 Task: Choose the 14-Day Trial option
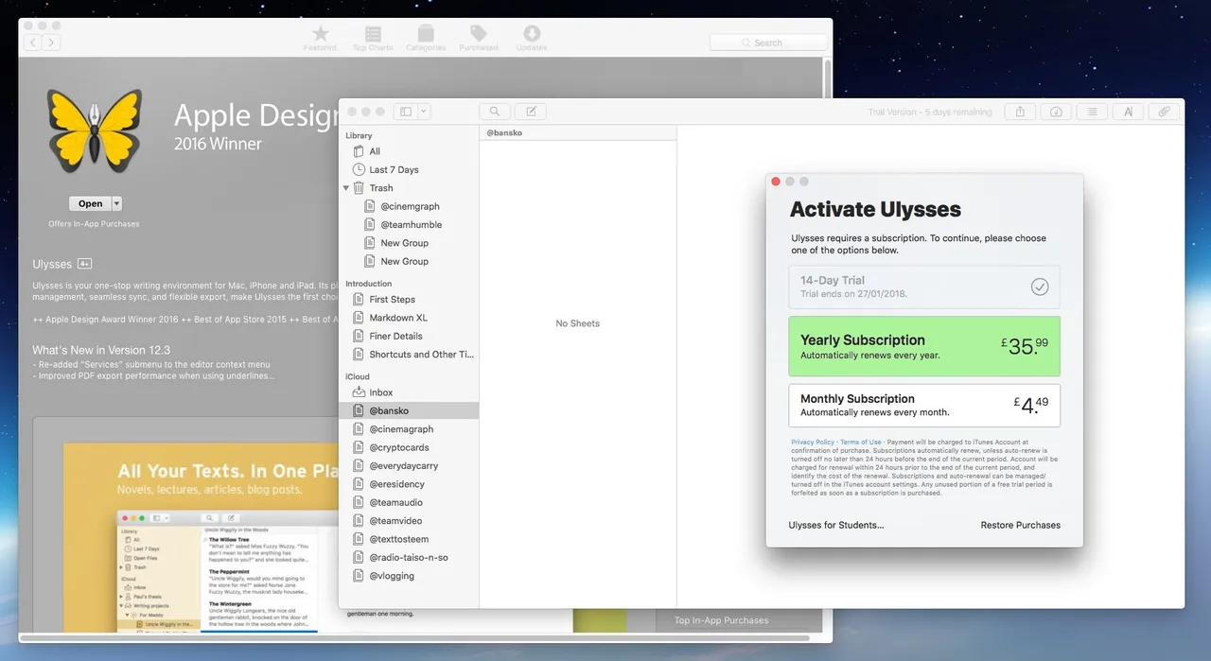click(924, 287)
